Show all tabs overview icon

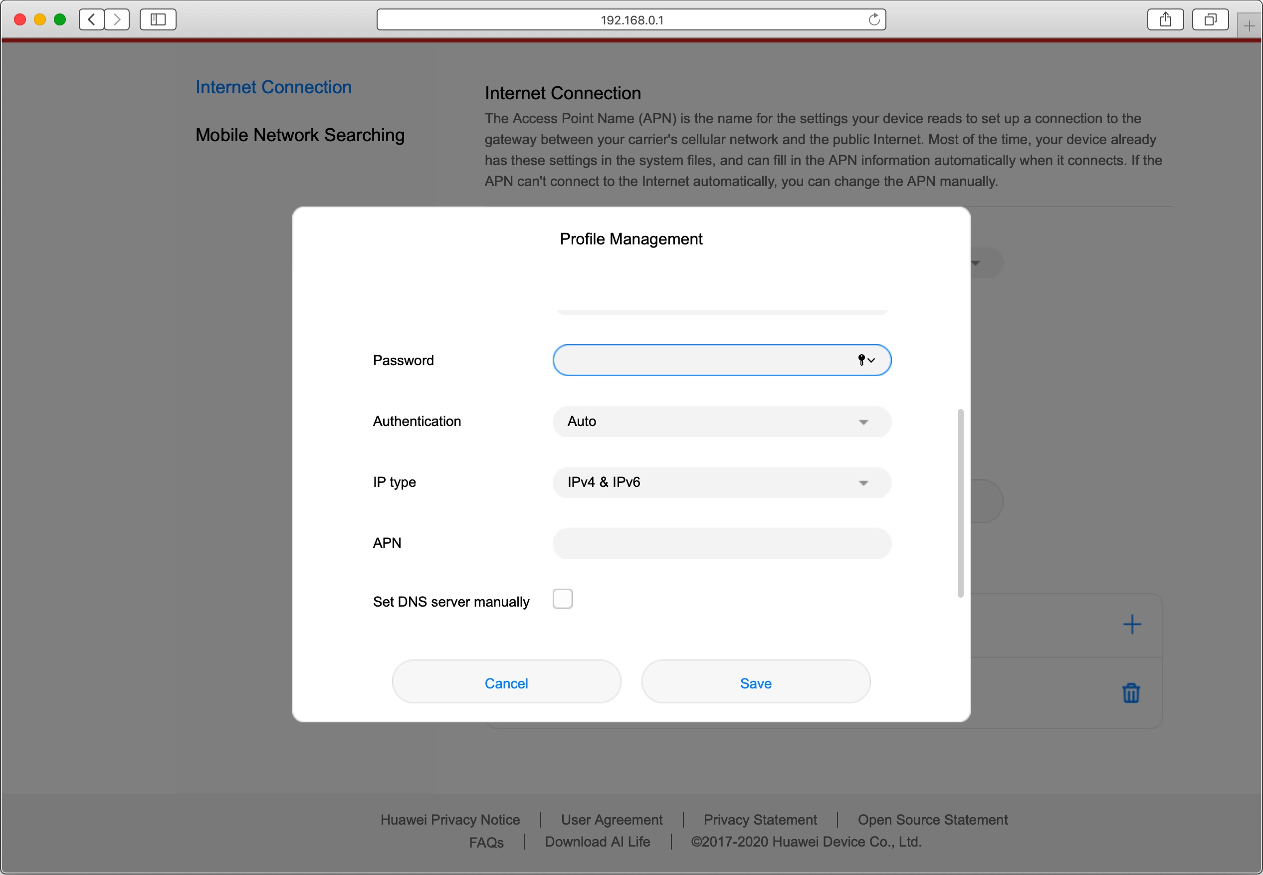1210,19
